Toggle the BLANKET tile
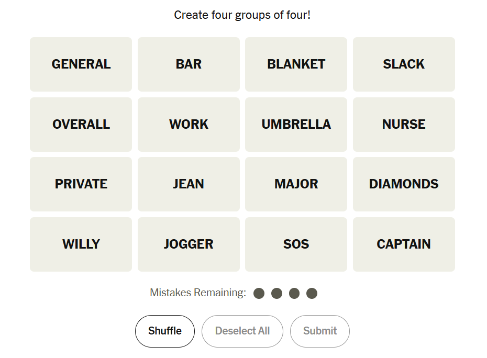 click(x=296, y=64)
